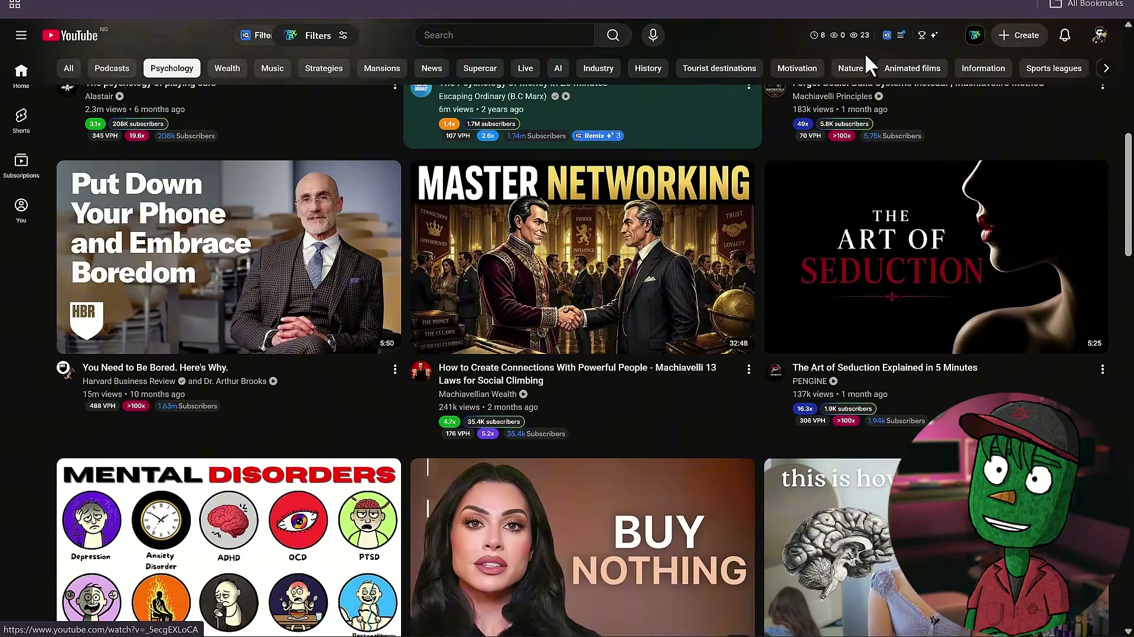
Task: Visit the Machiavellian Wealth channel link
Action: coord(478,394)
